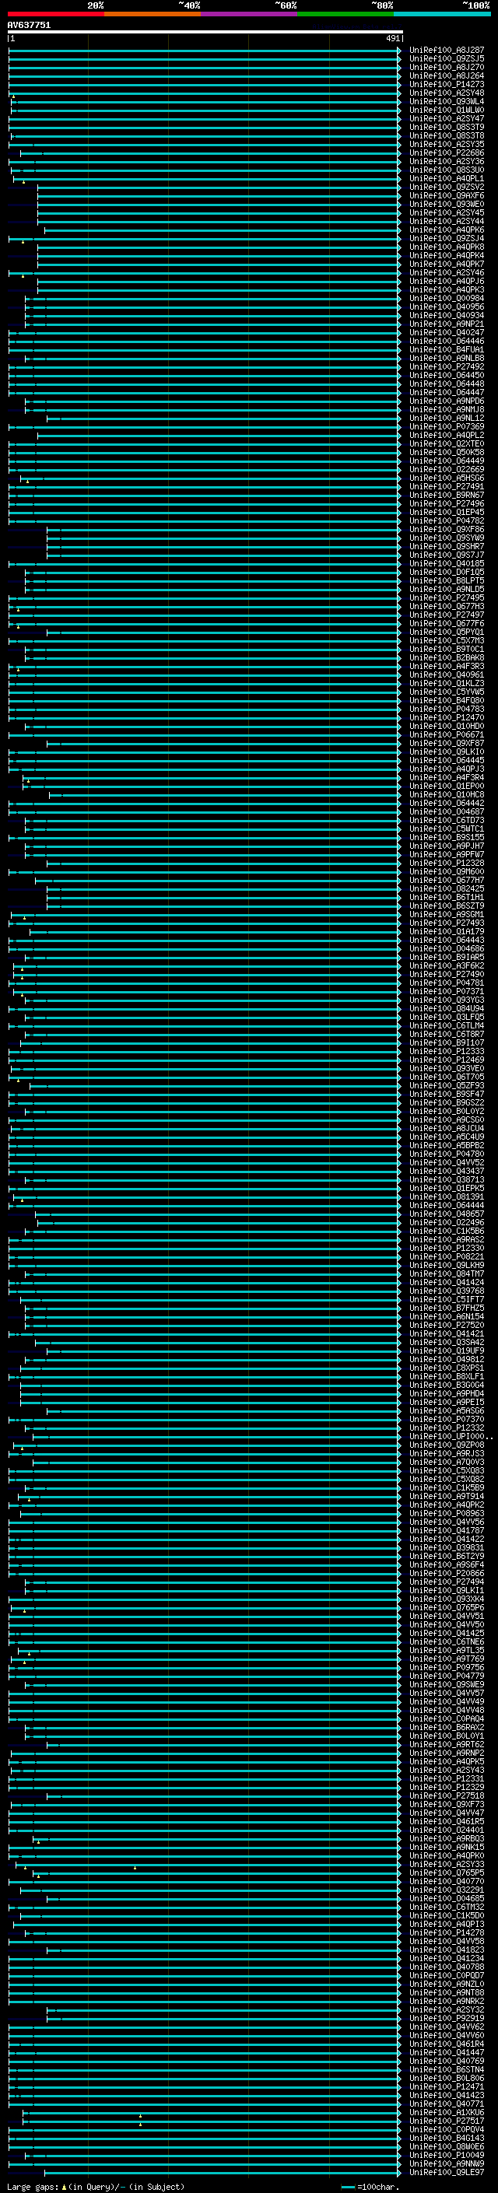Select the UniRef100_Q93YG3 label

(447, 1000)
